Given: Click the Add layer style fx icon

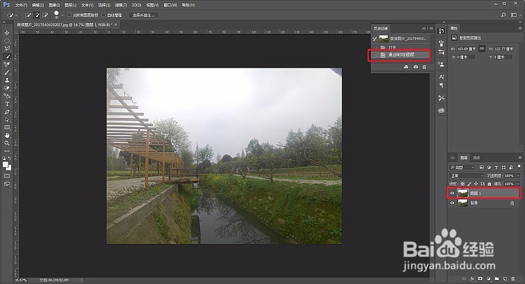Looking at the screenshot, I should [x=472, y=279].
